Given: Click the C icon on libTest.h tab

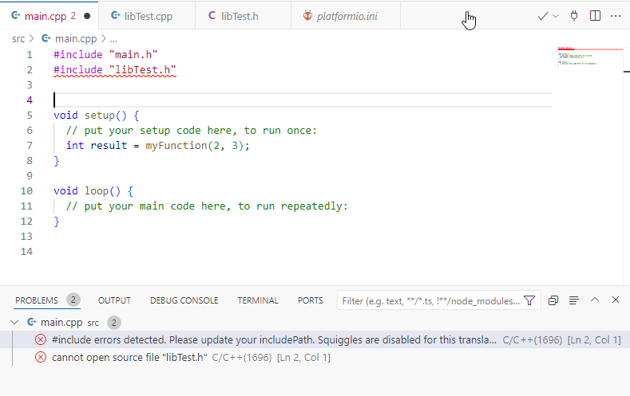Looking at the screenshot, I should [212, 16].
